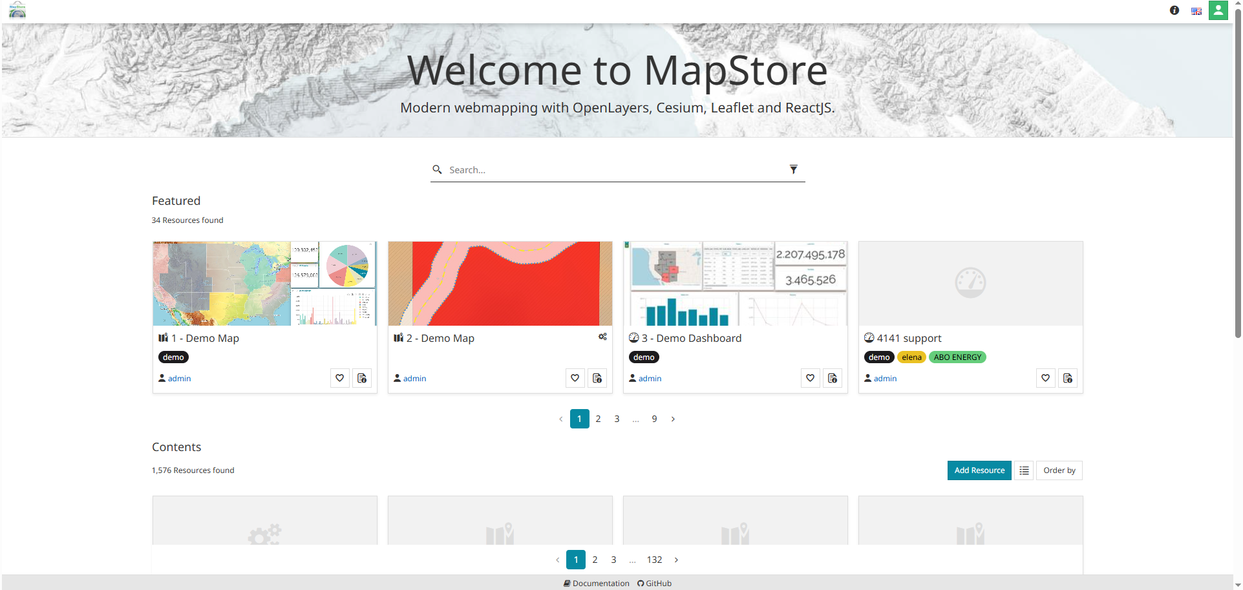Jump to Contents page 132
1243x590 pixels.
(x=654, y=560)
